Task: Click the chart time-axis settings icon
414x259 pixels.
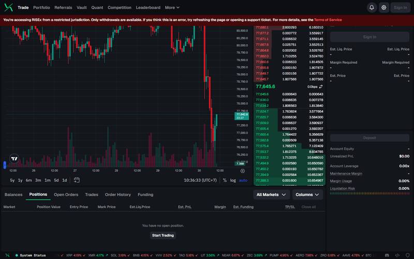Action: click(x=243, y=171)
